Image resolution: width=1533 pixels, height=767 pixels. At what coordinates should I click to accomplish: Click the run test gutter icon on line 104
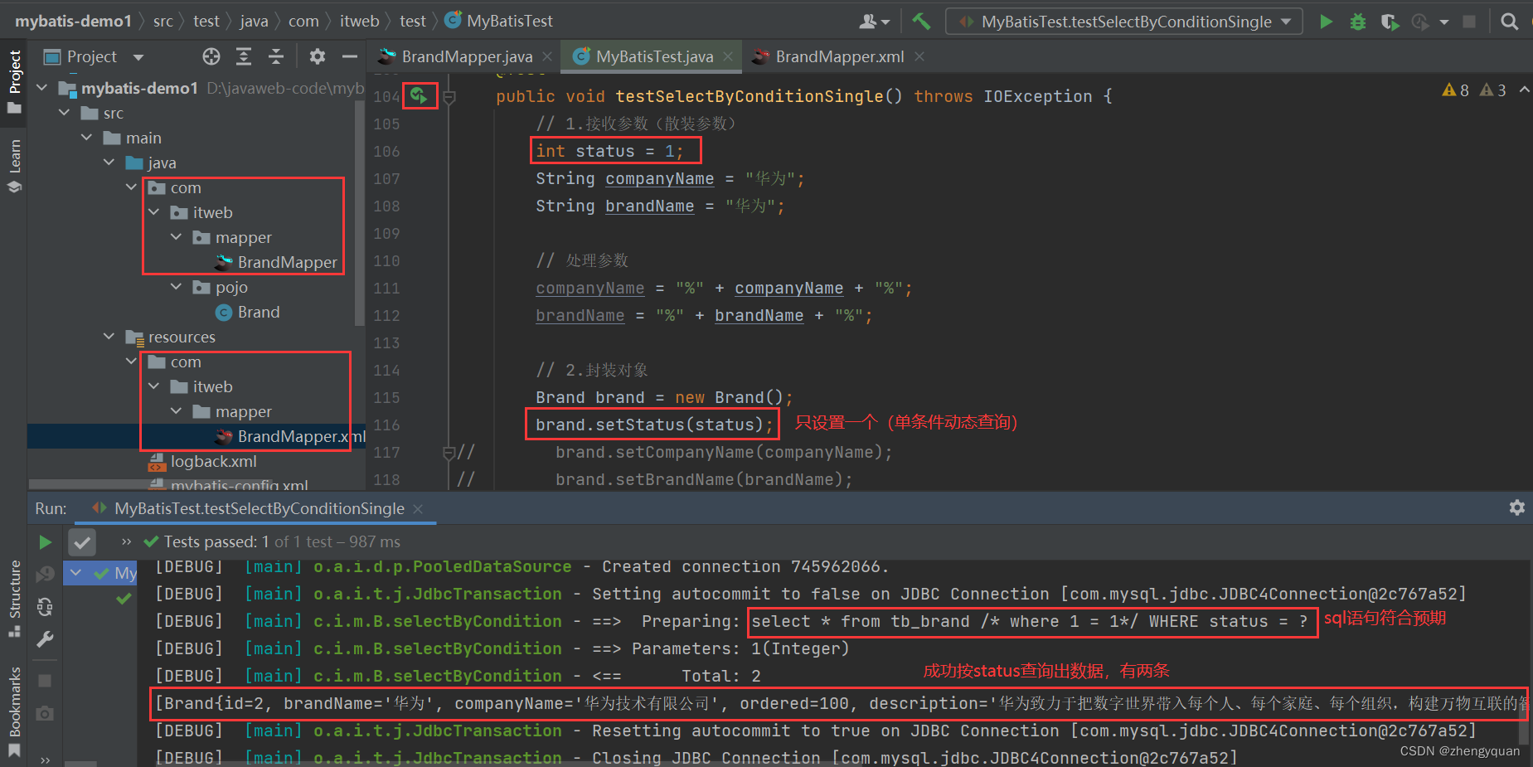(420, 96)
